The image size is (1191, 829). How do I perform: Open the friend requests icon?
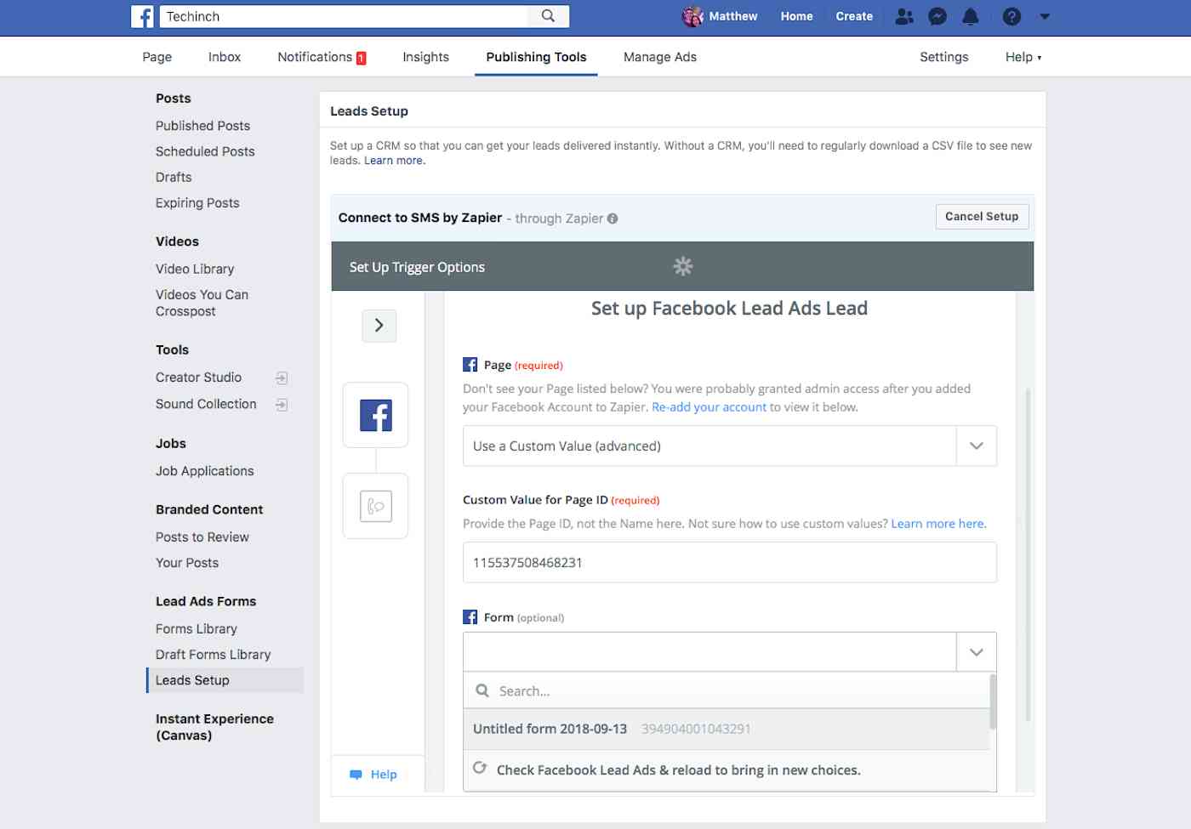click(904, 16)
